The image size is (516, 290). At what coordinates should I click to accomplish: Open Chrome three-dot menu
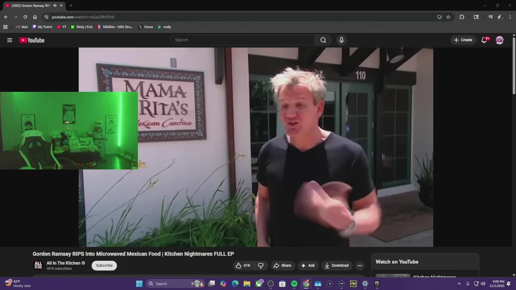click(510, 17)
